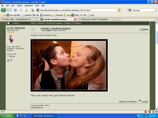
Task: Click the page scrollbar down arrow
Action: [157, 109]
